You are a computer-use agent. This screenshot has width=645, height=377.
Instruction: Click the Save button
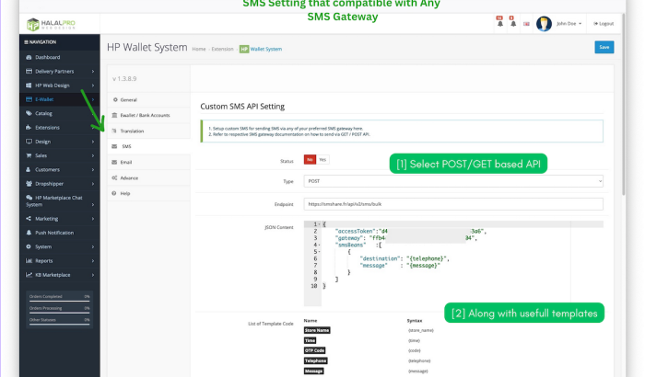pyautogui.click(x=604, y=47)
